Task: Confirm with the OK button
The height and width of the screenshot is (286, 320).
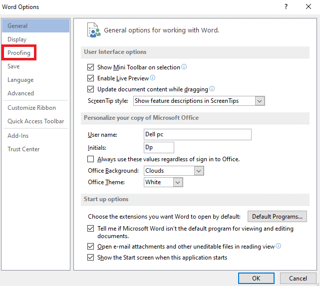Action: 256,278
